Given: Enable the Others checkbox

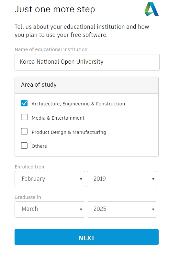Looking at the screenshot, I should [x=24, y=145].
